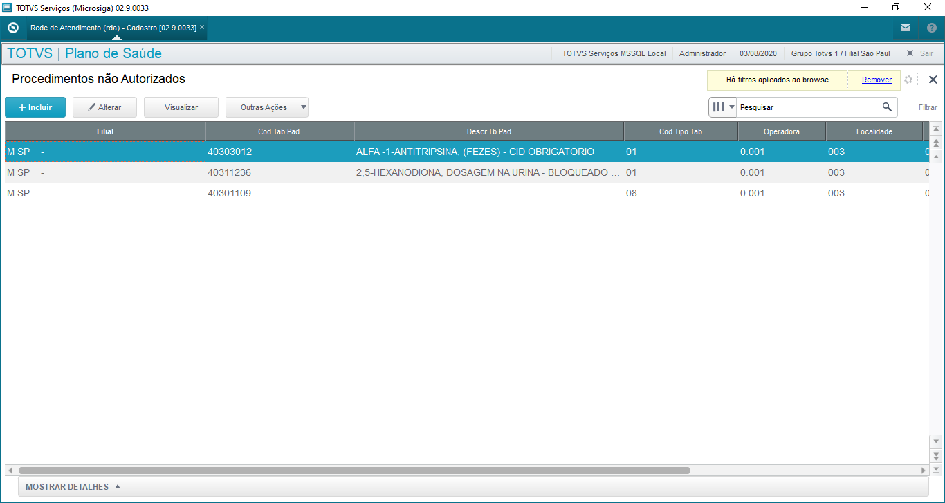Sort by the Cod Tipo Tab column header
The width and height of the screenshot is (945, 503).
681,131
